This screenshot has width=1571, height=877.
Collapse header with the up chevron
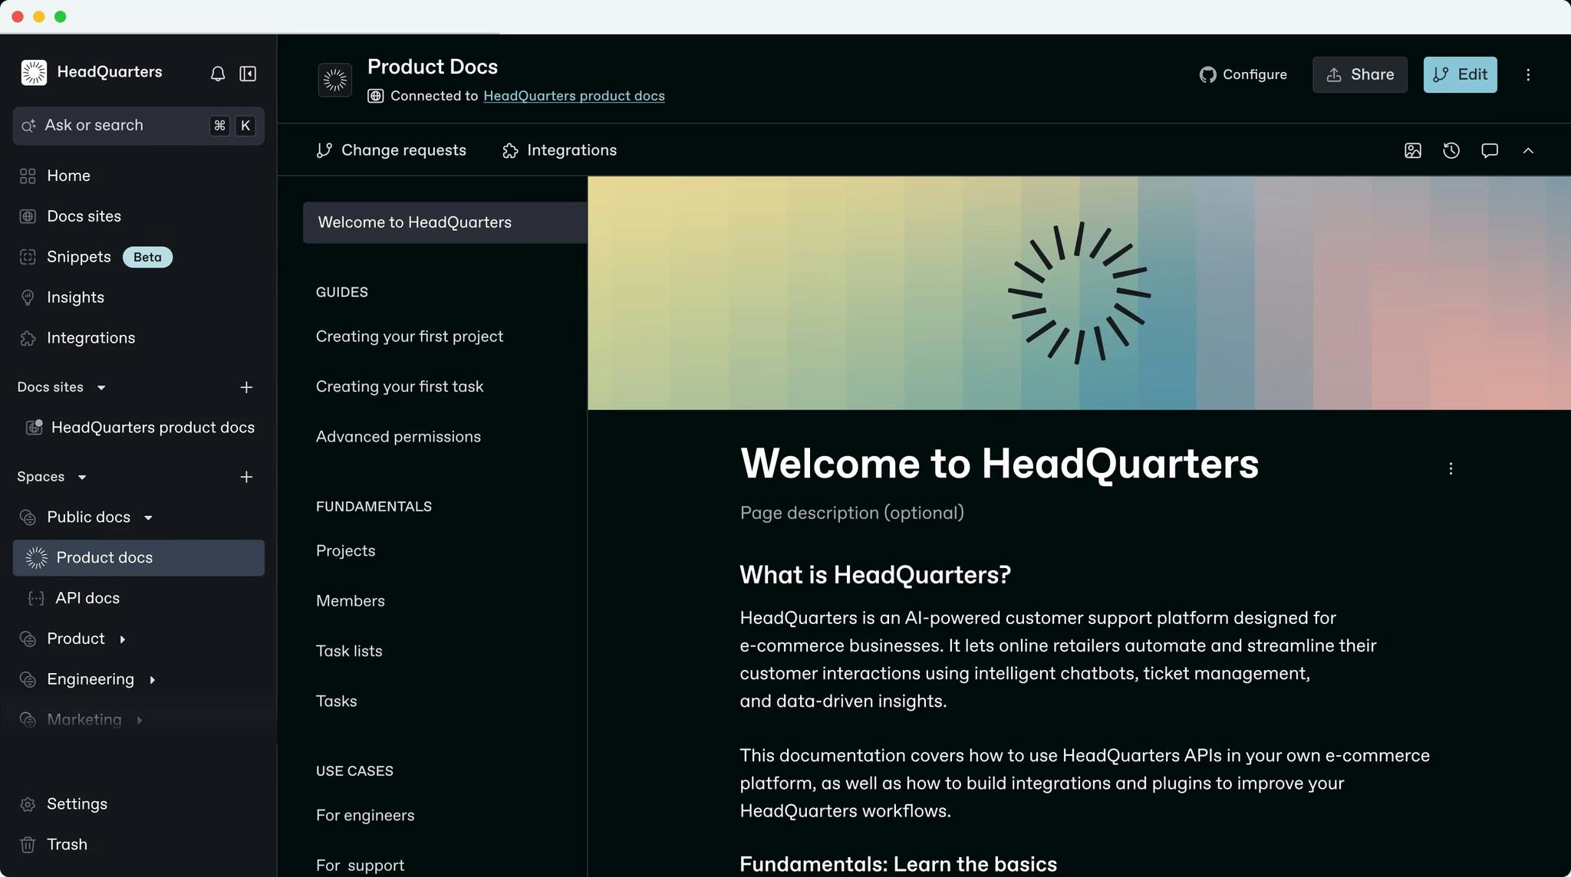[1527, 150]
